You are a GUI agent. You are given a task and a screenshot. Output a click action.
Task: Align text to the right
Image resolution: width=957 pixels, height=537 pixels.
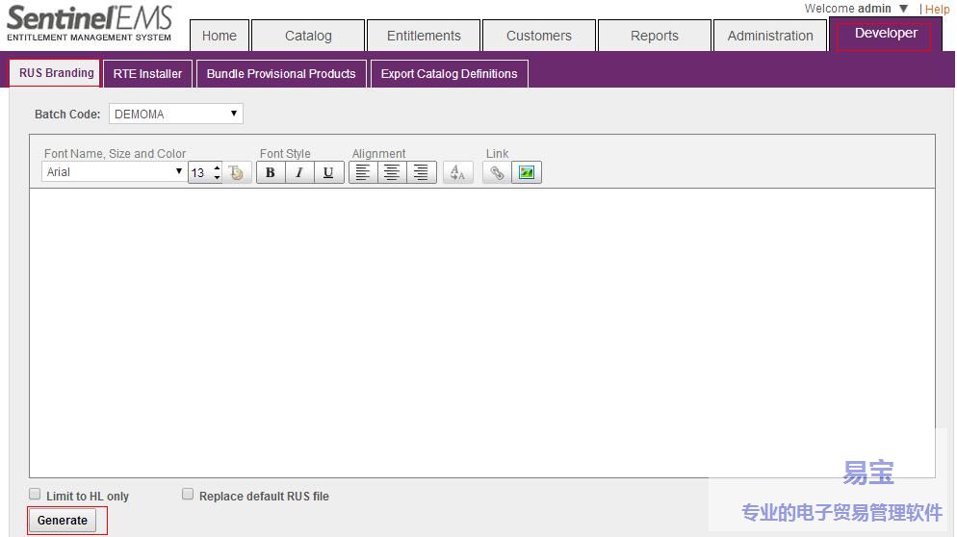coord(421,172)
